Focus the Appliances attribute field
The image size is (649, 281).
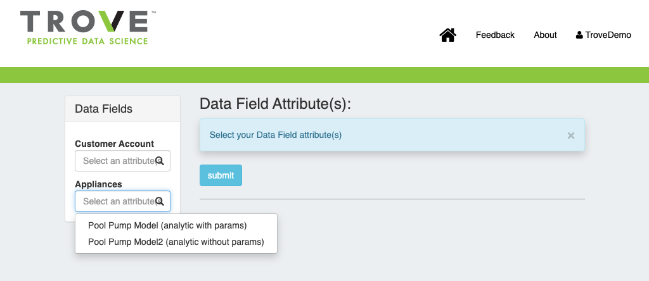(117, 201)
